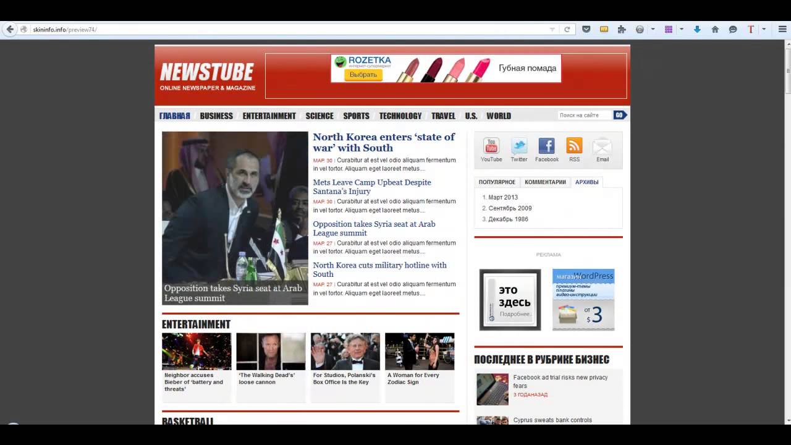Open the Bieber concert thumbnail
This screenshot has width=791, height=445.
point(197,351)
